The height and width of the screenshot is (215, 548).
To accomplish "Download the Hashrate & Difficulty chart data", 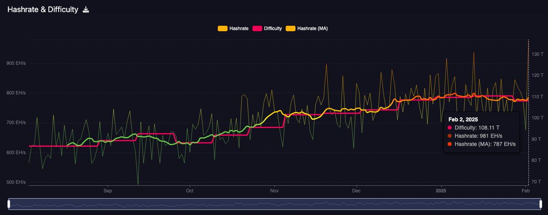I will 86,10.
